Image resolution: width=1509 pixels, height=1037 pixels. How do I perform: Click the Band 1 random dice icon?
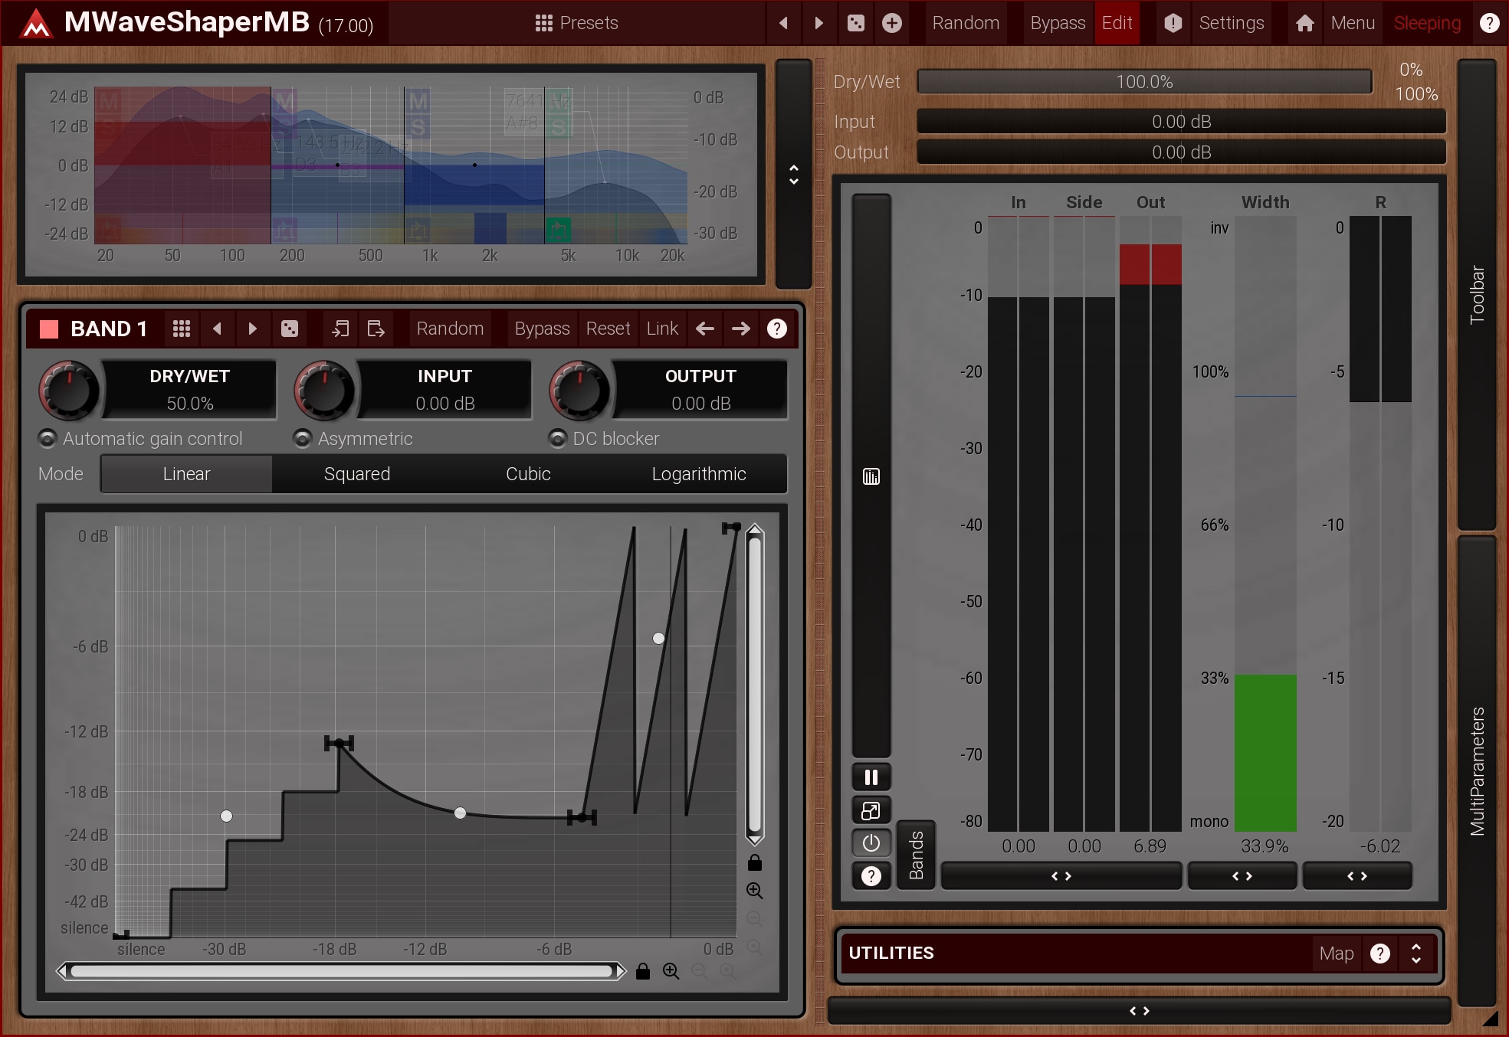point(290,329)
